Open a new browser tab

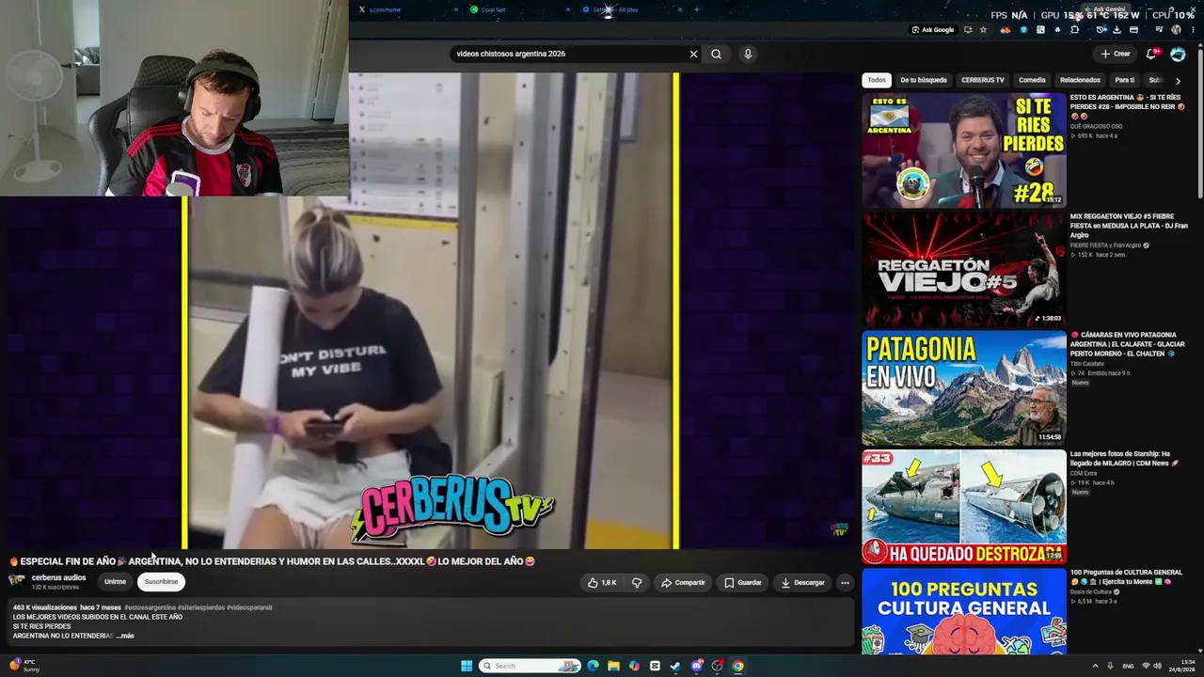pyautogui.click(x=696, y=9)
